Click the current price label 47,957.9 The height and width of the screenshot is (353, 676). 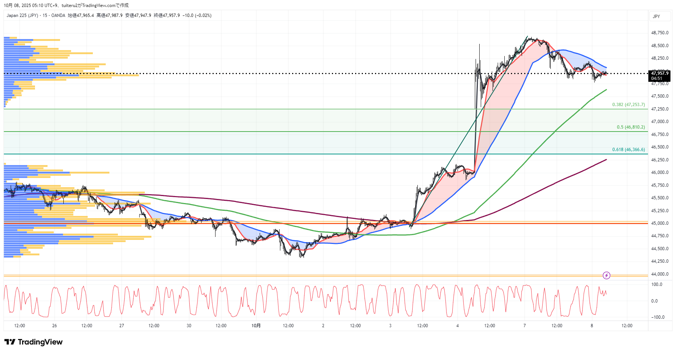(x=659, y=73)
